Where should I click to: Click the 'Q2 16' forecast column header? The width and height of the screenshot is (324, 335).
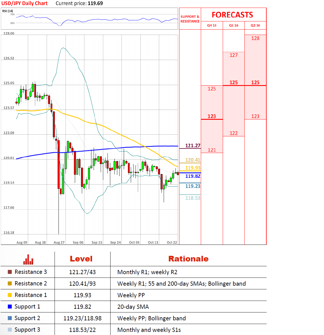pyautogui.click(x=255, y=25)
